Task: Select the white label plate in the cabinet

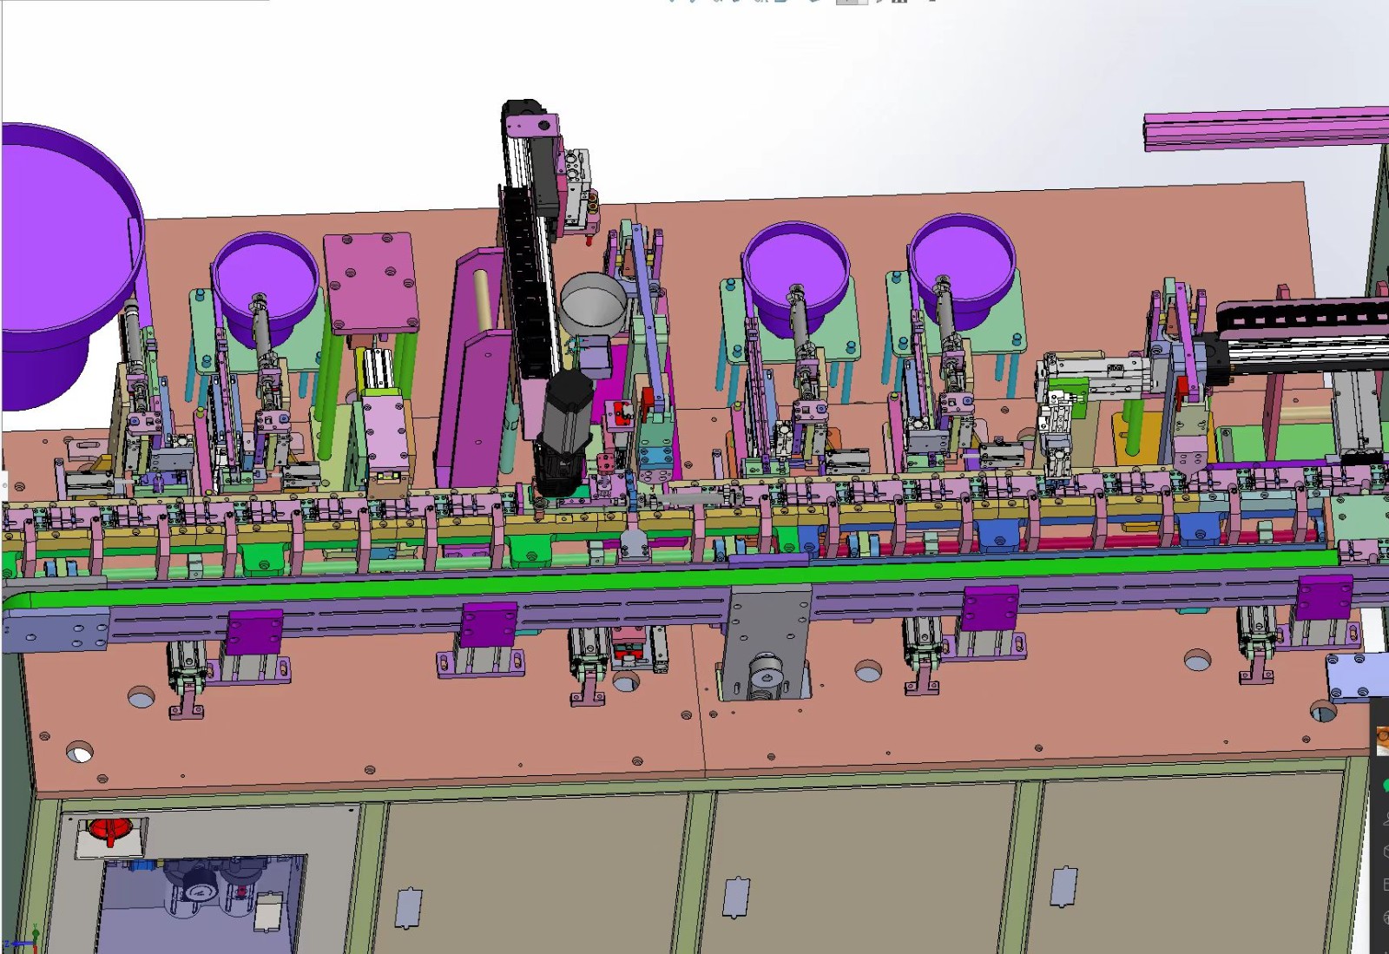Action: (267, 911)
